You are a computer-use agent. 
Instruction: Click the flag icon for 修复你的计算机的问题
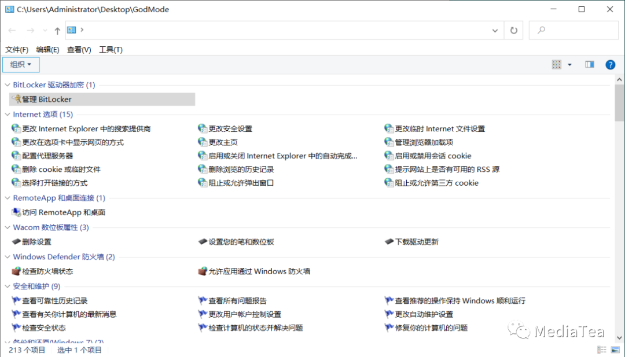pos(389,327)
